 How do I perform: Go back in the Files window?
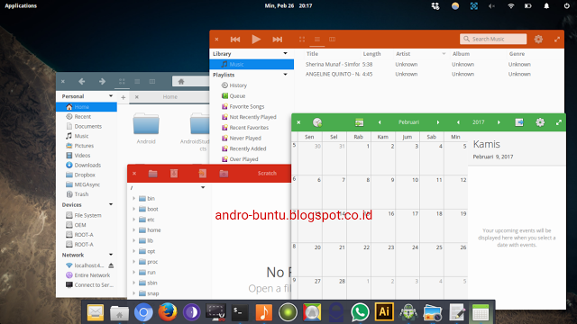(x=82, y=81)
